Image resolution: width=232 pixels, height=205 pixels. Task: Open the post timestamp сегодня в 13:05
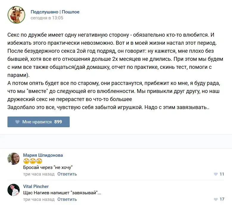[x=47, y=18]
